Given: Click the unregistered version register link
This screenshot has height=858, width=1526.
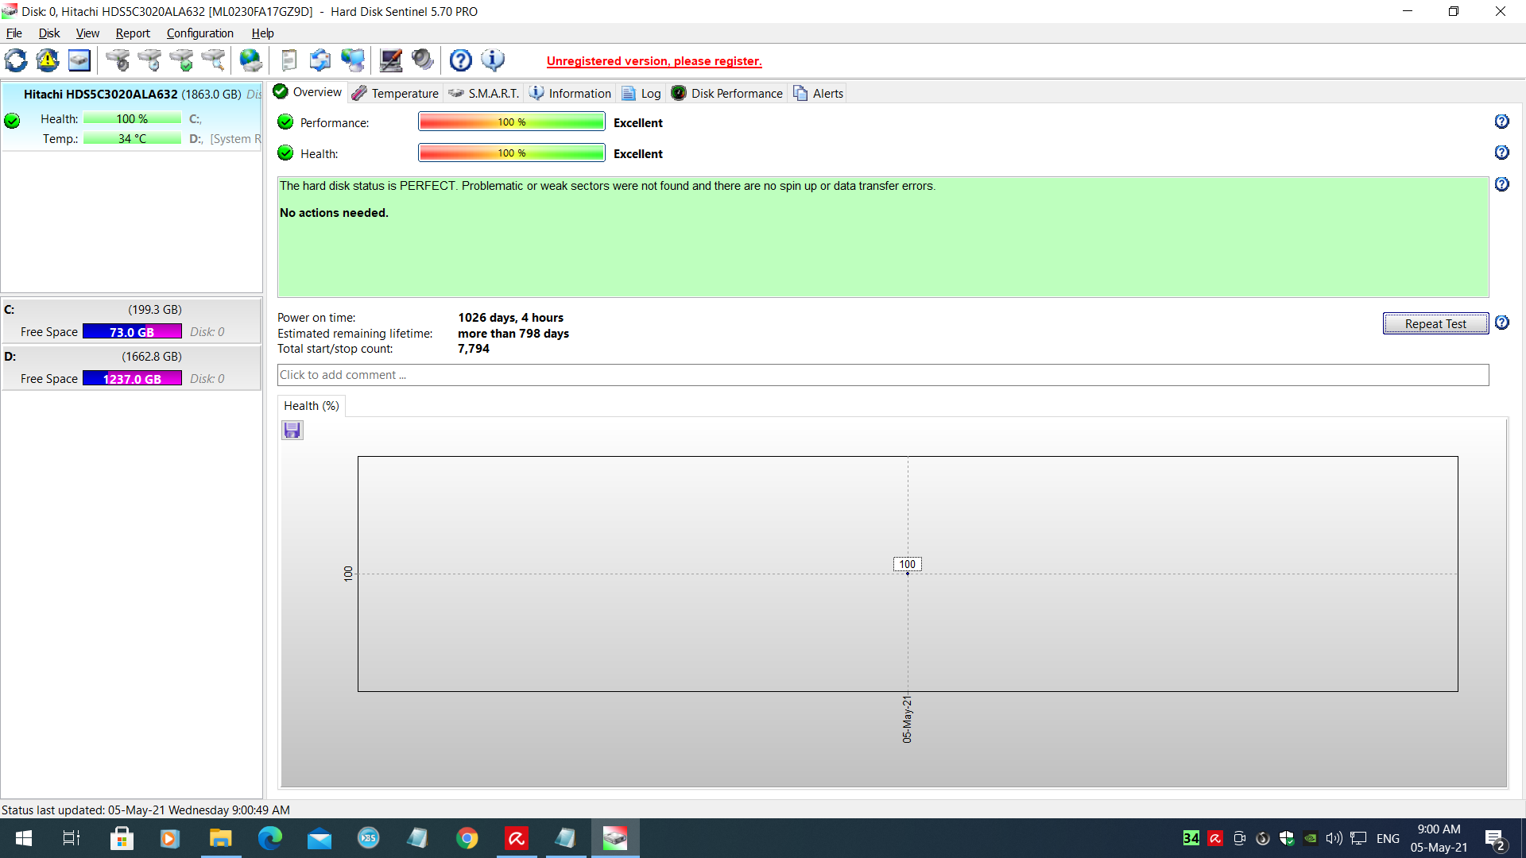Looking at the screenshot, I should pos(653,61).
